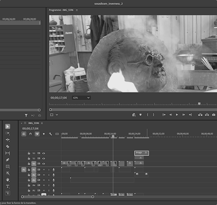
Task: Click the filter funnel icon in left panel
Action: [26, 116]
